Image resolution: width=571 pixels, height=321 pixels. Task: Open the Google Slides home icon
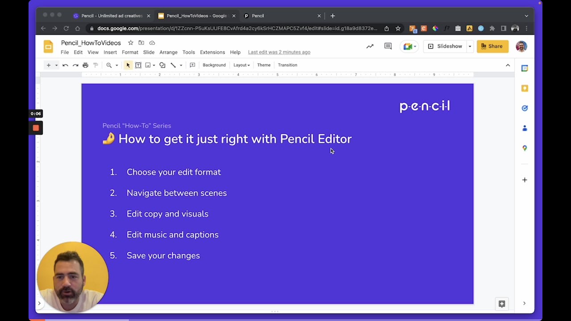click(x=48, y=46)
